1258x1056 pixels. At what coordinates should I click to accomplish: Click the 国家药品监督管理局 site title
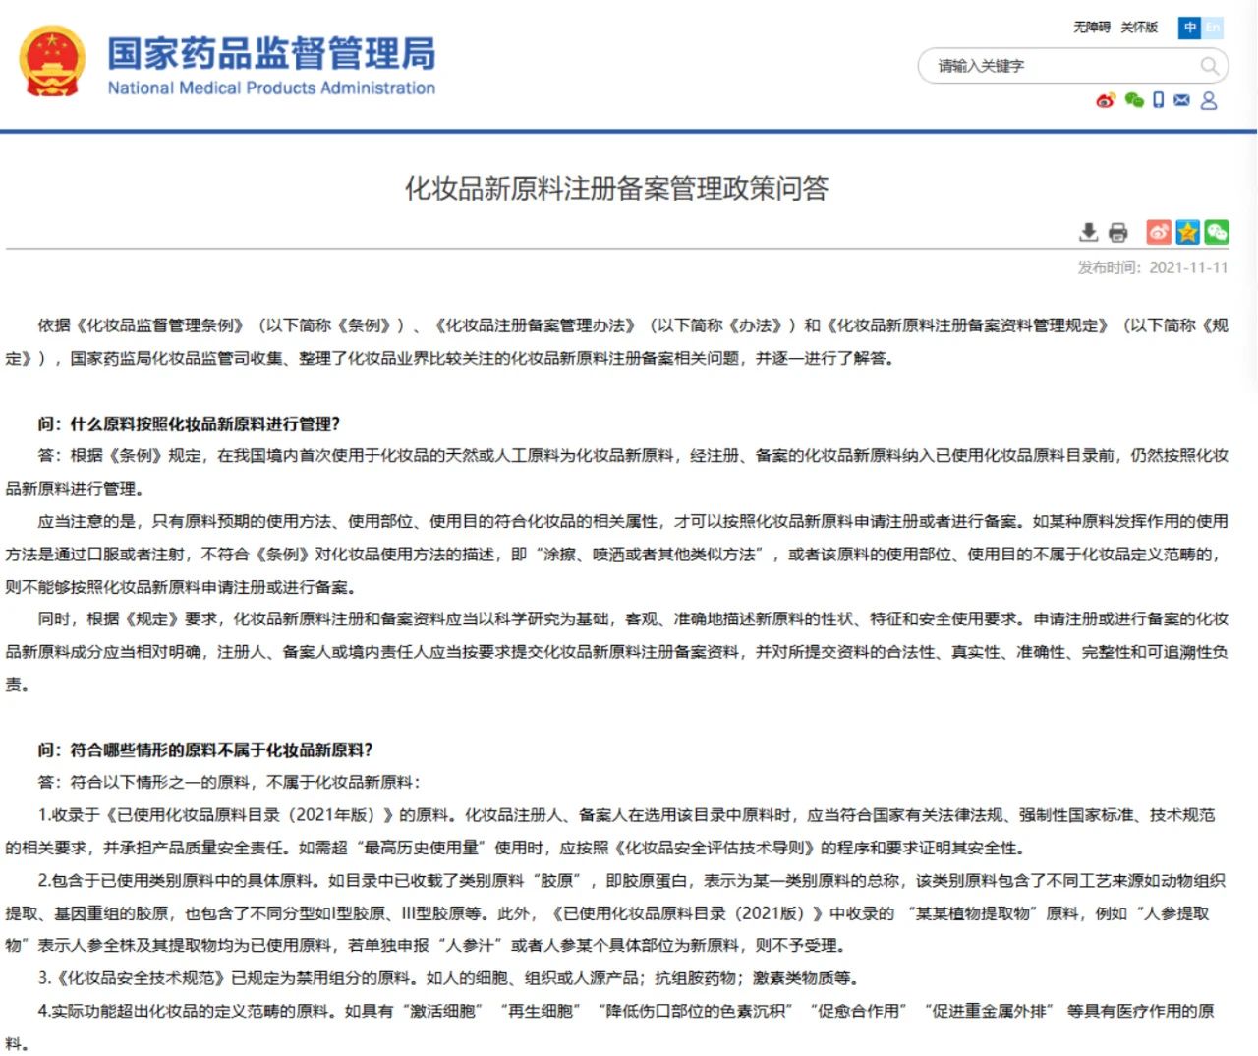[271, 53]
